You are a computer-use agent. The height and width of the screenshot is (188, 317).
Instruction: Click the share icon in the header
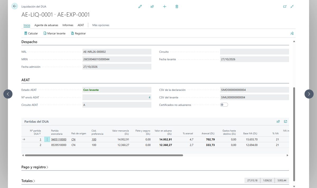(152, 7)
